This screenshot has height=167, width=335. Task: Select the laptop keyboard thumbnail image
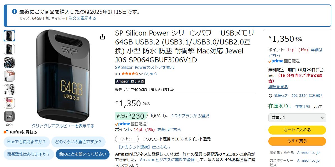point(9,90)
